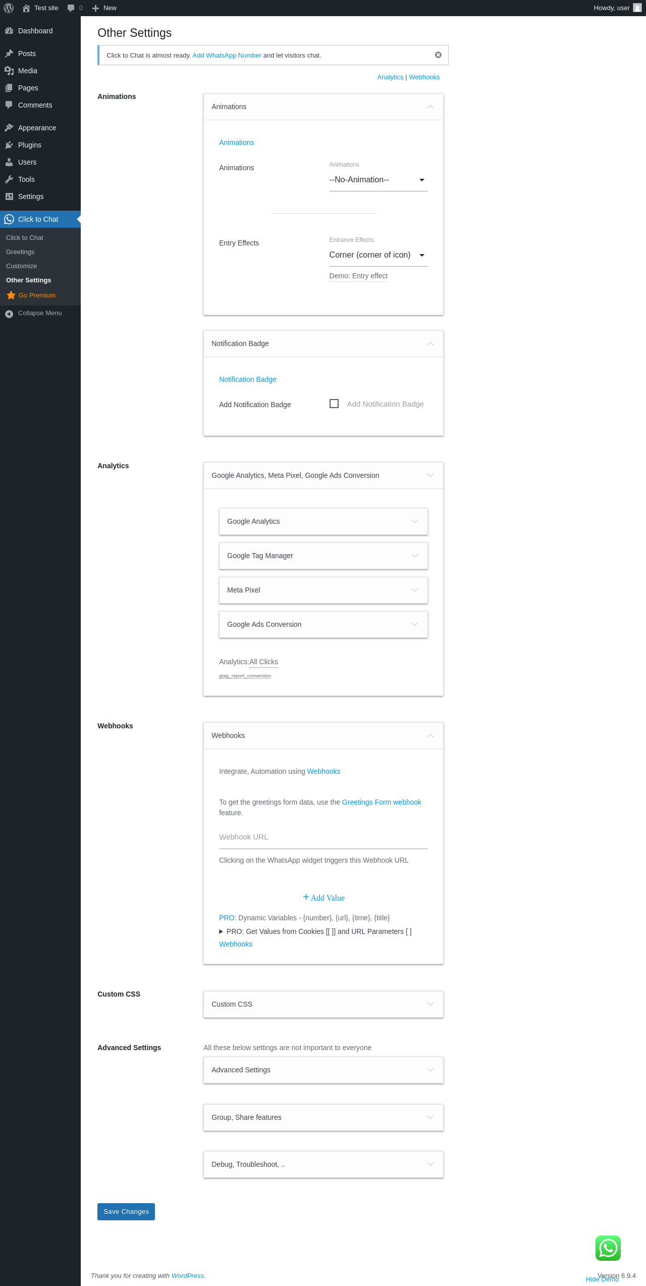Click the Appearance brush icon
The height and width of the screenshot is (1286, 646).
(9, 128)
